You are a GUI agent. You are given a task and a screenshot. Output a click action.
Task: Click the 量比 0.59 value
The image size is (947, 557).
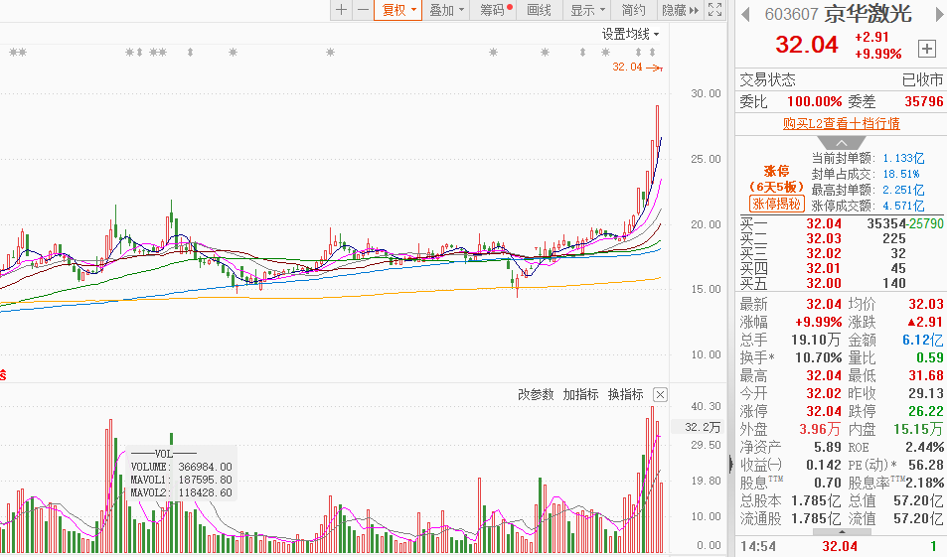pyautogui.click(x=930, y=357)
